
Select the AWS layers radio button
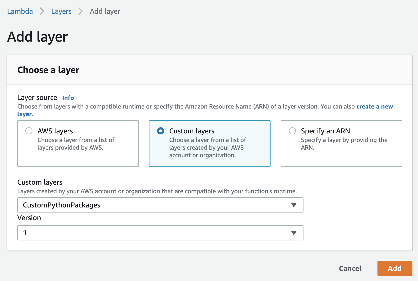tap(29, 131)
